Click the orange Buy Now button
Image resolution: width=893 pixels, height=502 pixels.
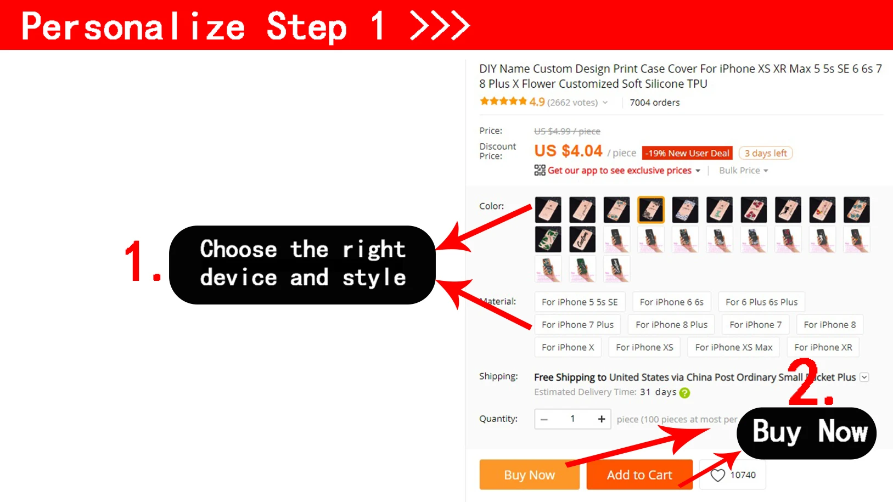tap(530, 475)
